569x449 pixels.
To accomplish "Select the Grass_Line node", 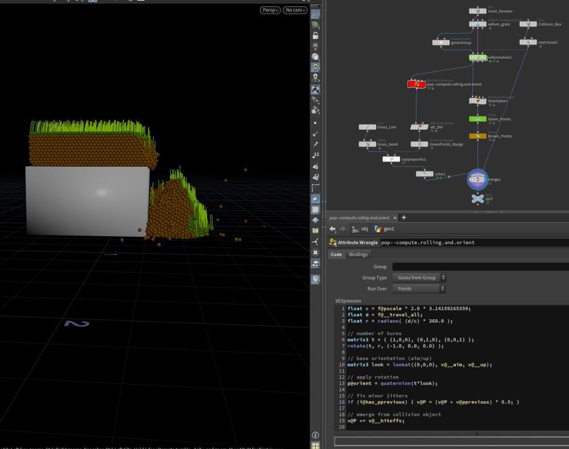I will (367, 127).
